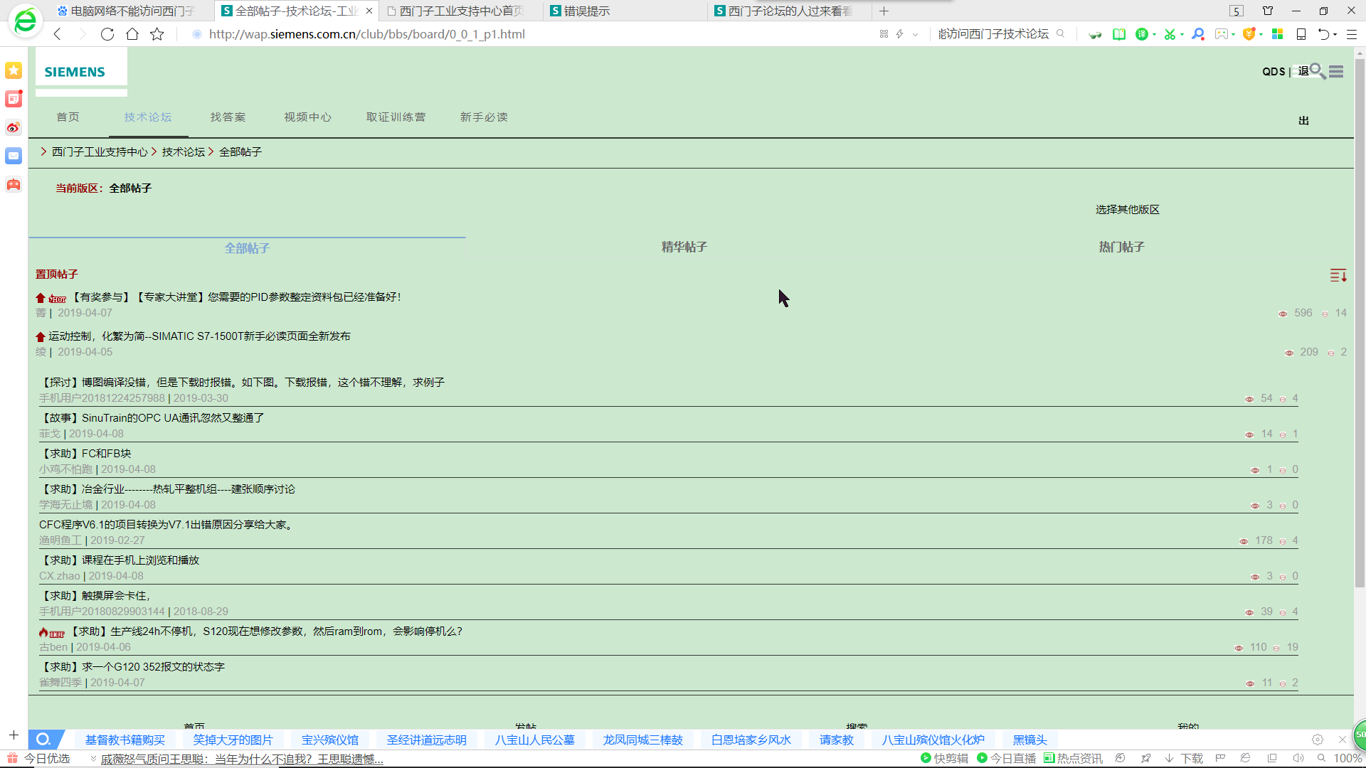
Task: Click the sort posts icon
Action: pyautogui.click(x=1338, y=275)
